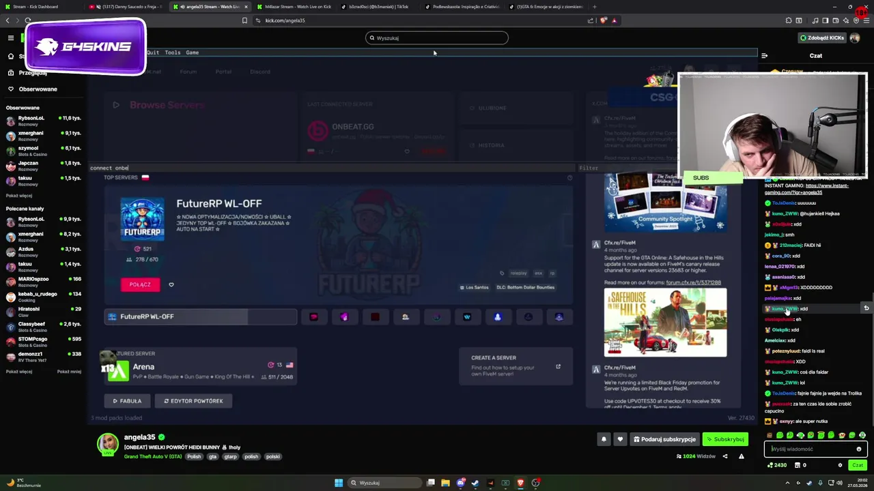The height and width of the screenshot is (491, 874).
Task: Click the volume icon in system tray
Action: (839, 483)
